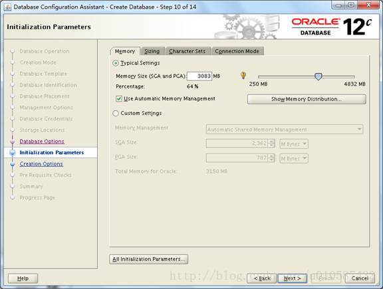Click the Help button
The image size is (383, 289).
click(23, 278)
